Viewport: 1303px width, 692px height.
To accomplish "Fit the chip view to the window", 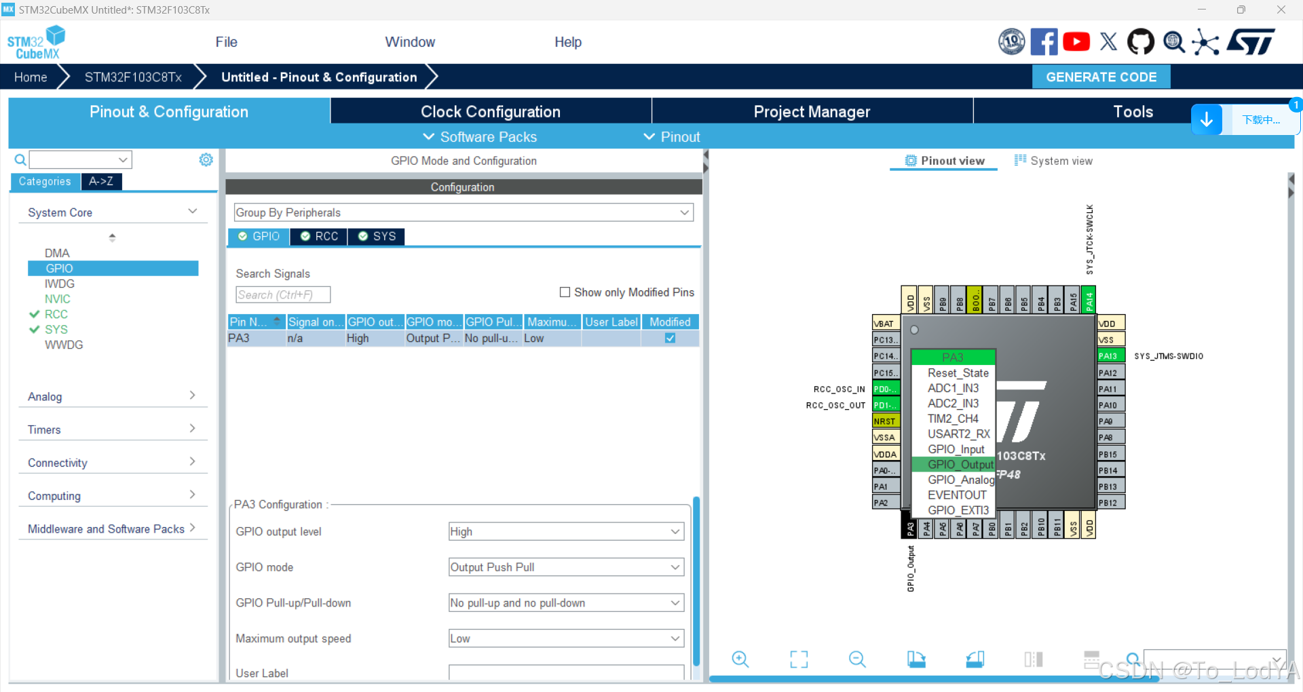I will 799,659.
